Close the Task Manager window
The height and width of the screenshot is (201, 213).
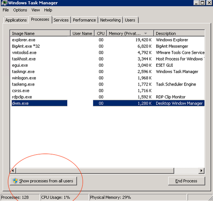coord(209,3)
